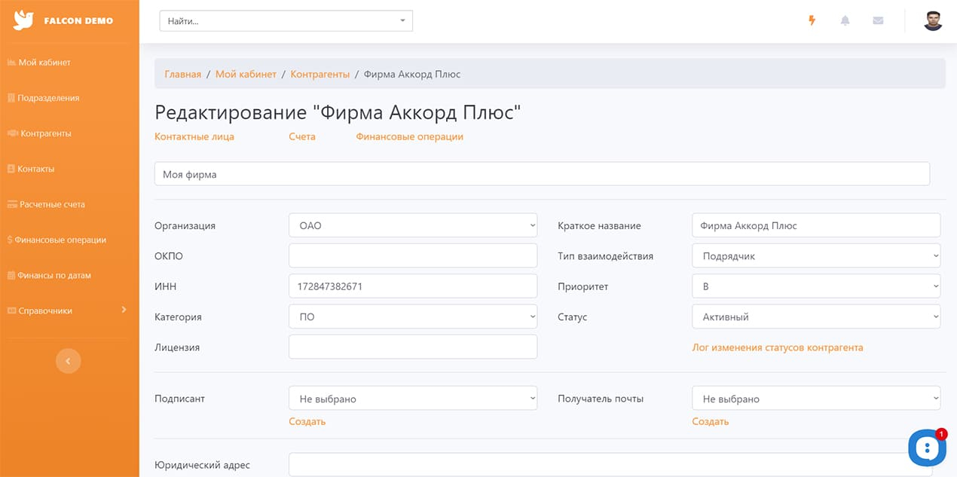Open the messages envelope icon
The image size is (957, 477).
(x=878, y=21)
